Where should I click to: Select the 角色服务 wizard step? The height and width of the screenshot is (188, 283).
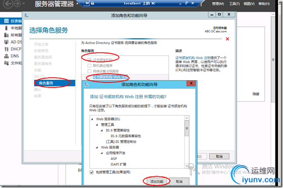pyautogui.click(x=54, y=83)
